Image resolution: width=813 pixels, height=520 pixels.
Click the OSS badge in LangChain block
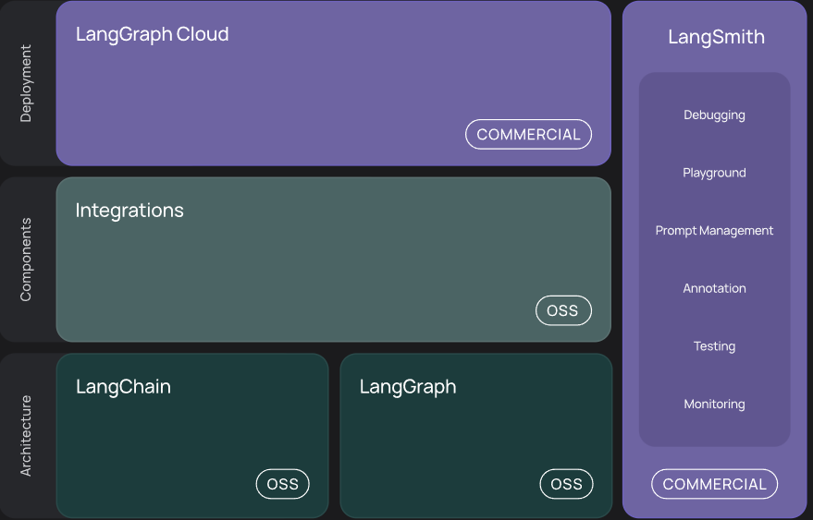tap(282, 484)
